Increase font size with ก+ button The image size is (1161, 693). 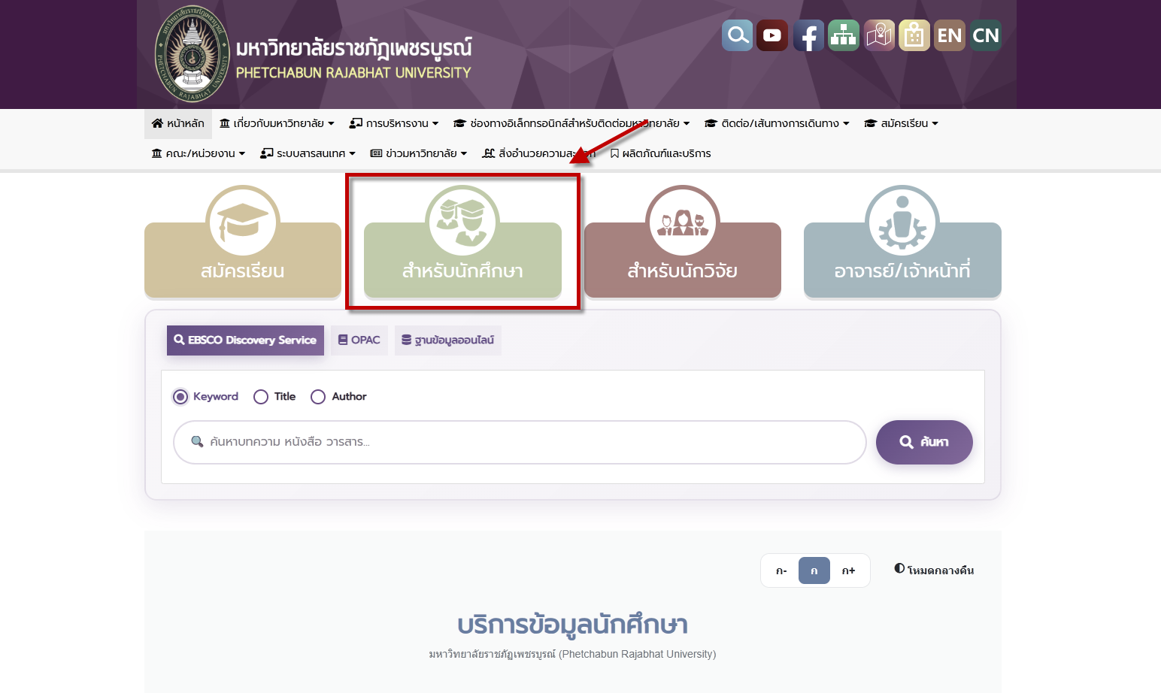point(848,570)
